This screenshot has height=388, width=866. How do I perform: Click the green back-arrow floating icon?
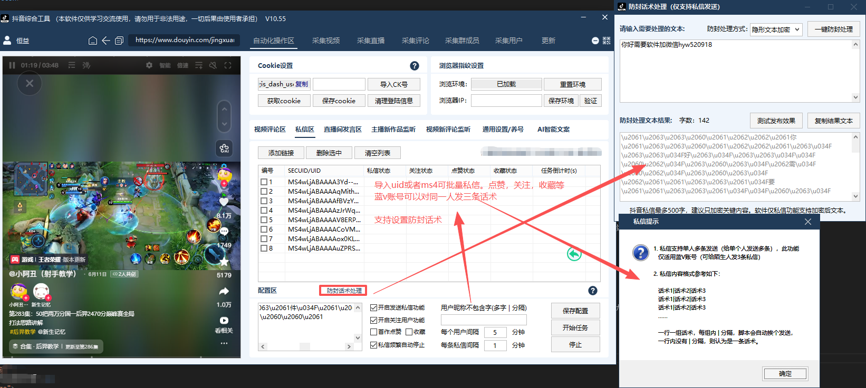pos(574,254)
